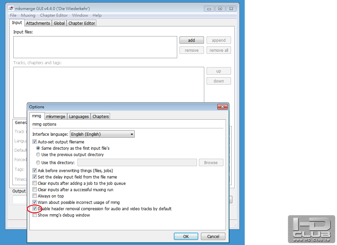Open the Muxing menu

[28, 15]
